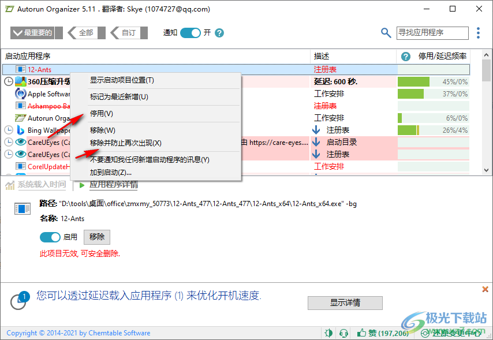Click the down arrow in Bing Wallpaper description
Viewport: 493px width, 340px height.
(316, 130)
